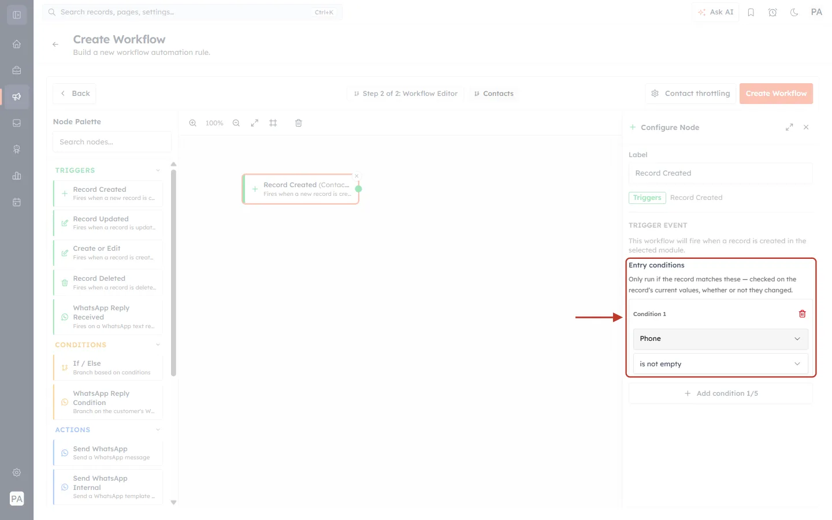Viewport: 832px width, 520px height.
Task: Open the calendar sidebar icon
Action: click(17, 202)
